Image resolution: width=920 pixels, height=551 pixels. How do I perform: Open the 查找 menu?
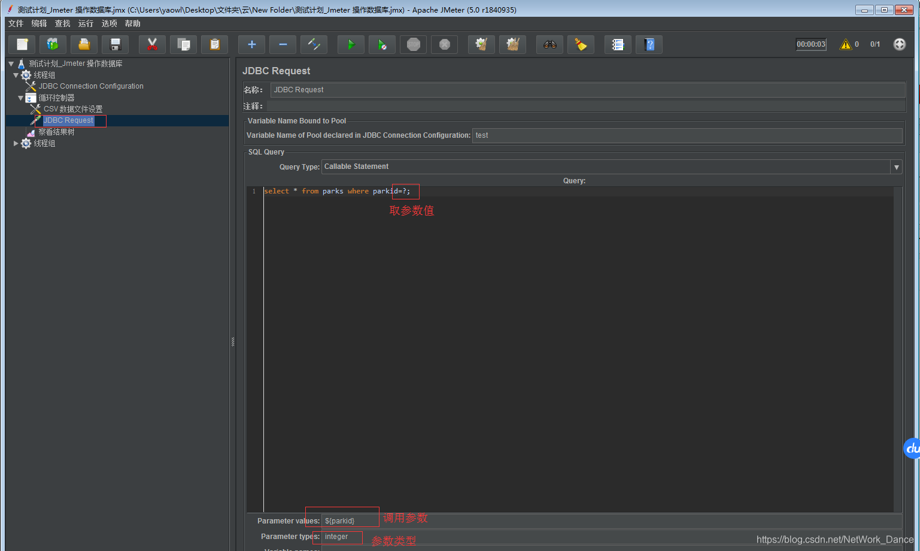click(x=63, y=23)
